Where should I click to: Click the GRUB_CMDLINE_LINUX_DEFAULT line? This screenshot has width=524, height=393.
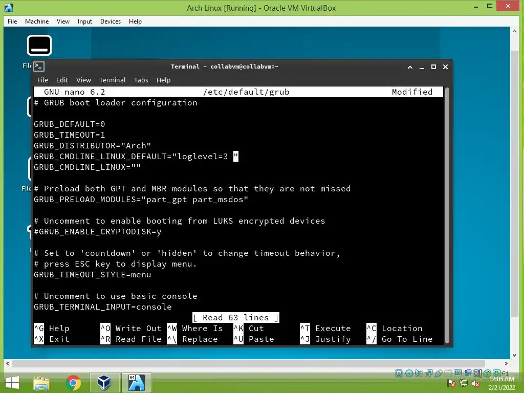[x=136, y=157]
